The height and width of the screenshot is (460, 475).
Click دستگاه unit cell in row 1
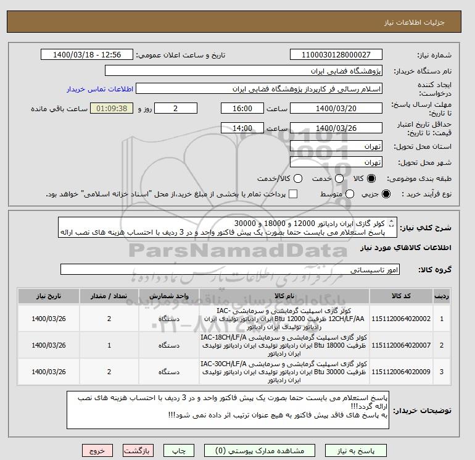169,319
